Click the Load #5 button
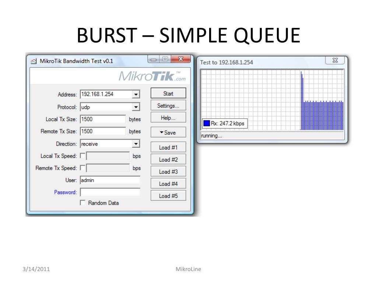 point(168,196)
